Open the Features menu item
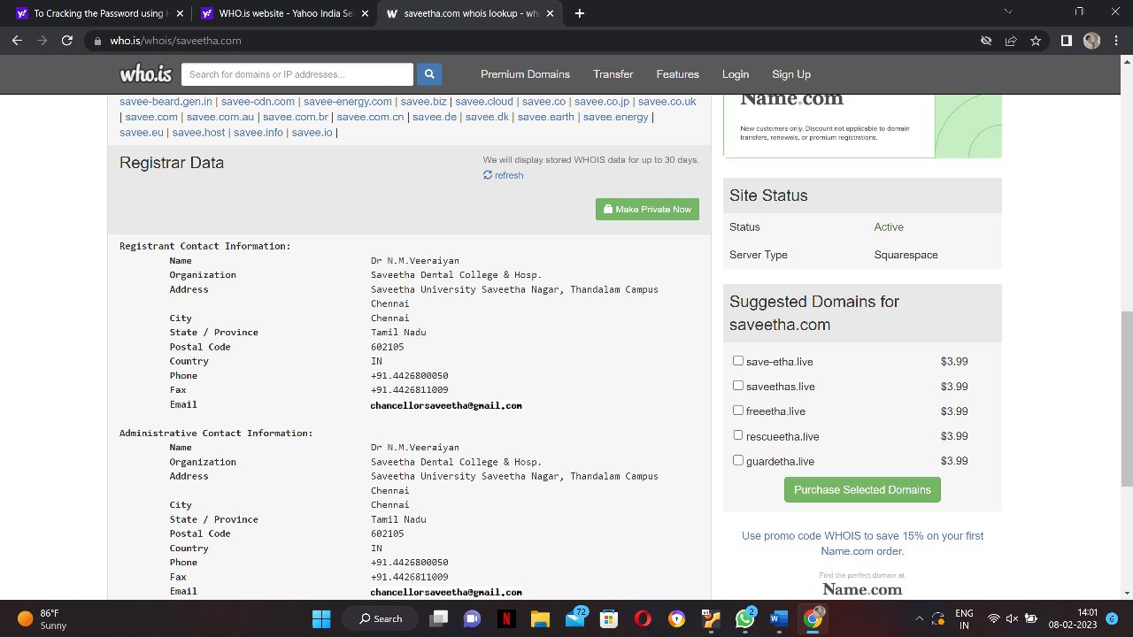This screenshot has width=1133, height=637. click(x=677, y=73)
